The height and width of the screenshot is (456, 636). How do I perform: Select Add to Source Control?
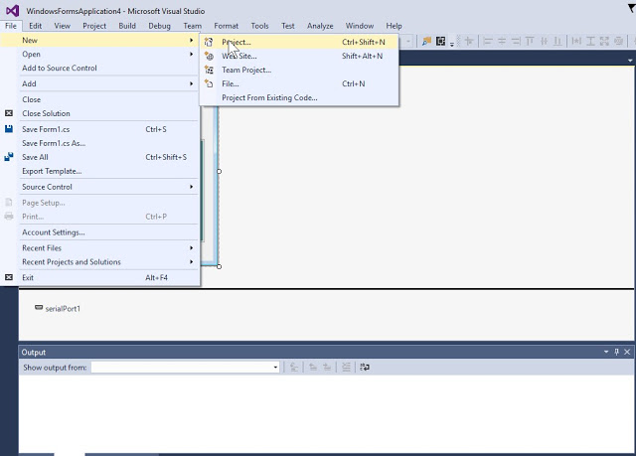pyautogui.click(x=99, y=69)
